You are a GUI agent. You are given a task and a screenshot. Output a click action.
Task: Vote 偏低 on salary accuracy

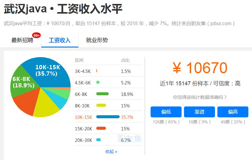click(x=166, y=112)
